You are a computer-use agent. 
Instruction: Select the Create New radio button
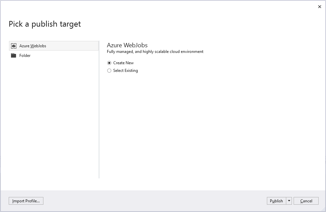pos(109,63)
